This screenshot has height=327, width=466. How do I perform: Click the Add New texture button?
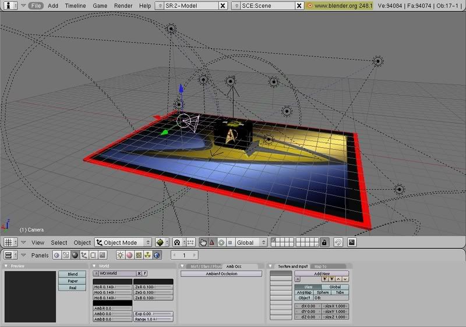click(322, 273)
